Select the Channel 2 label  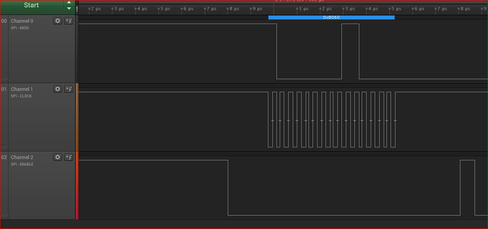[22, 157]
